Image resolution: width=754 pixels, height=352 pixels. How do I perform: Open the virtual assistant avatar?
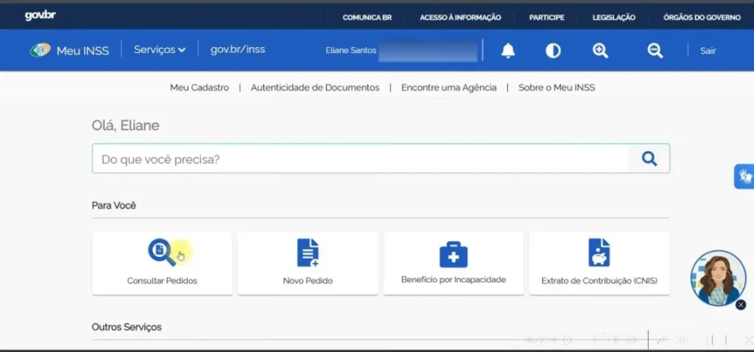pos(718,278)
